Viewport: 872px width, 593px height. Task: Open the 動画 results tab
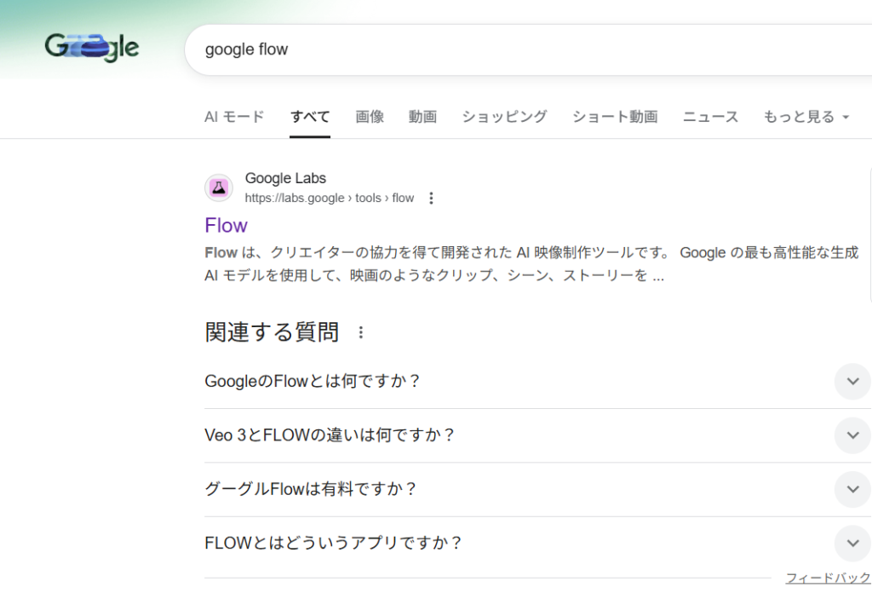(422, 117)
